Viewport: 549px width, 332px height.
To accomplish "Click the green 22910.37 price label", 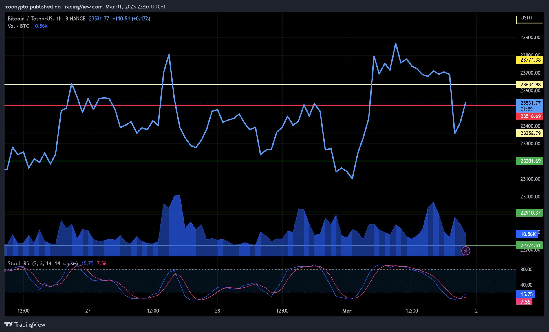I will click(530, 213).
